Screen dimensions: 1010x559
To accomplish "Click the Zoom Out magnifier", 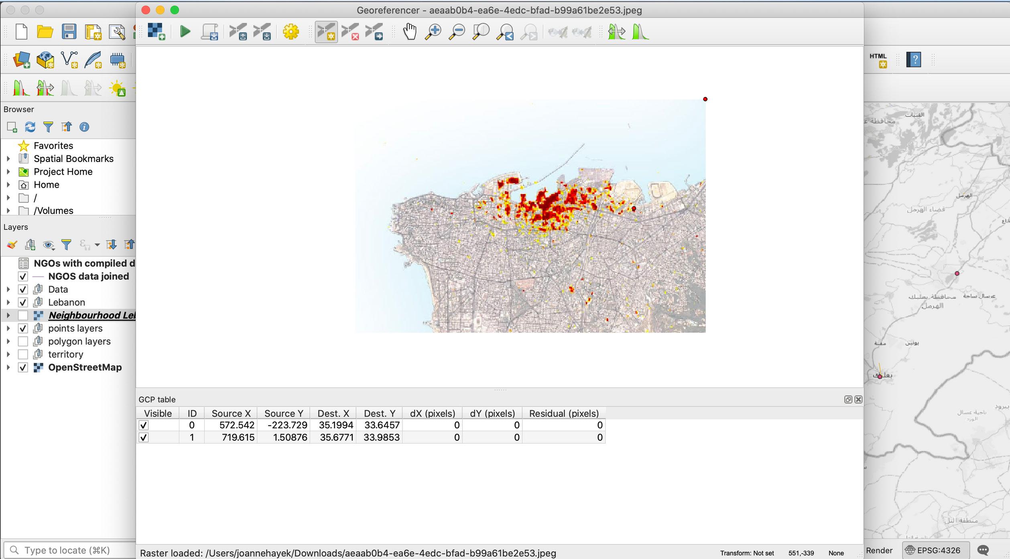I will tap(457, 32).
